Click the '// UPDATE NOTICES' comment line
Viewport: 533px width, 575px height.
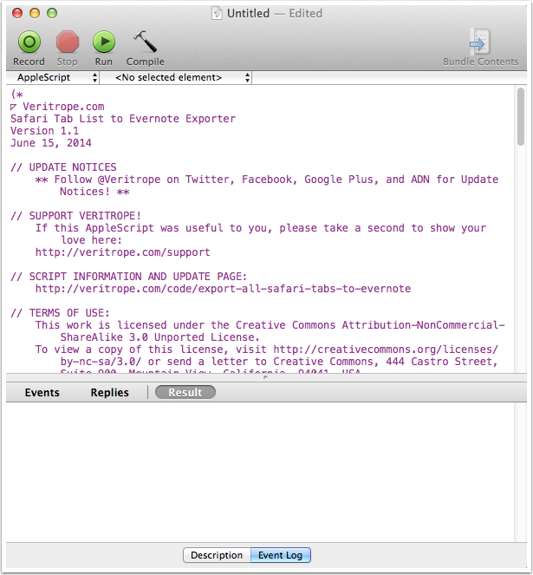(63, 167)
